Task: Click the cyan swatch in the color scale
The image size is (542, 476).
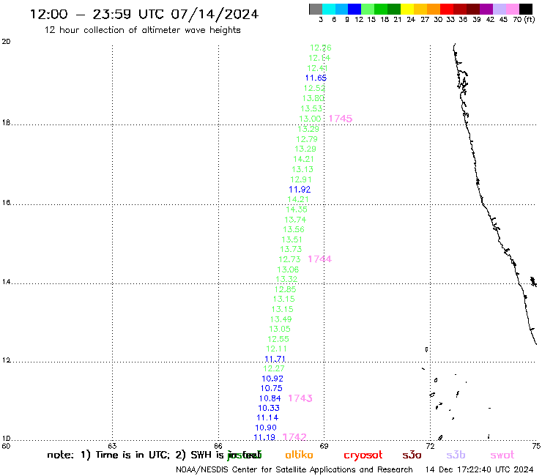Action: (329, 9)
